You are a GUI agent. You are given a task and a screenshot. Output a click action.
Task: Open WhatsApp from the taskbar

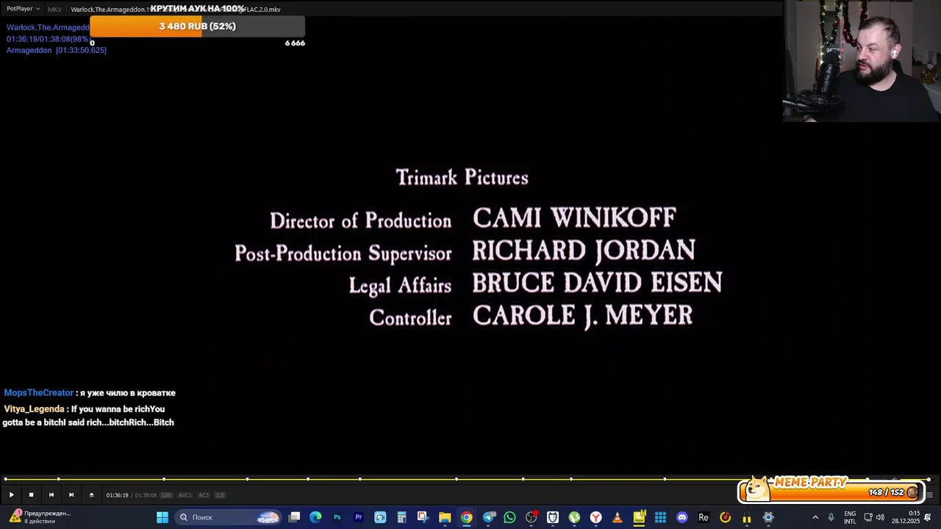tap(509, 517)
